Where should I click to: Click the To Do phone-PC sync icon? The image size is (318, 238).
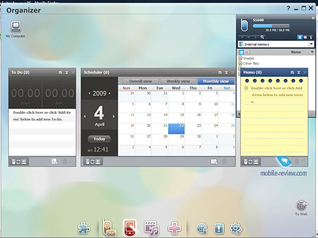[19, 162]
